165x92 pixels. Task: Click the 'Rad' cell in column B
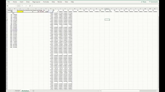pyautogui.click(x=15, y=13)
